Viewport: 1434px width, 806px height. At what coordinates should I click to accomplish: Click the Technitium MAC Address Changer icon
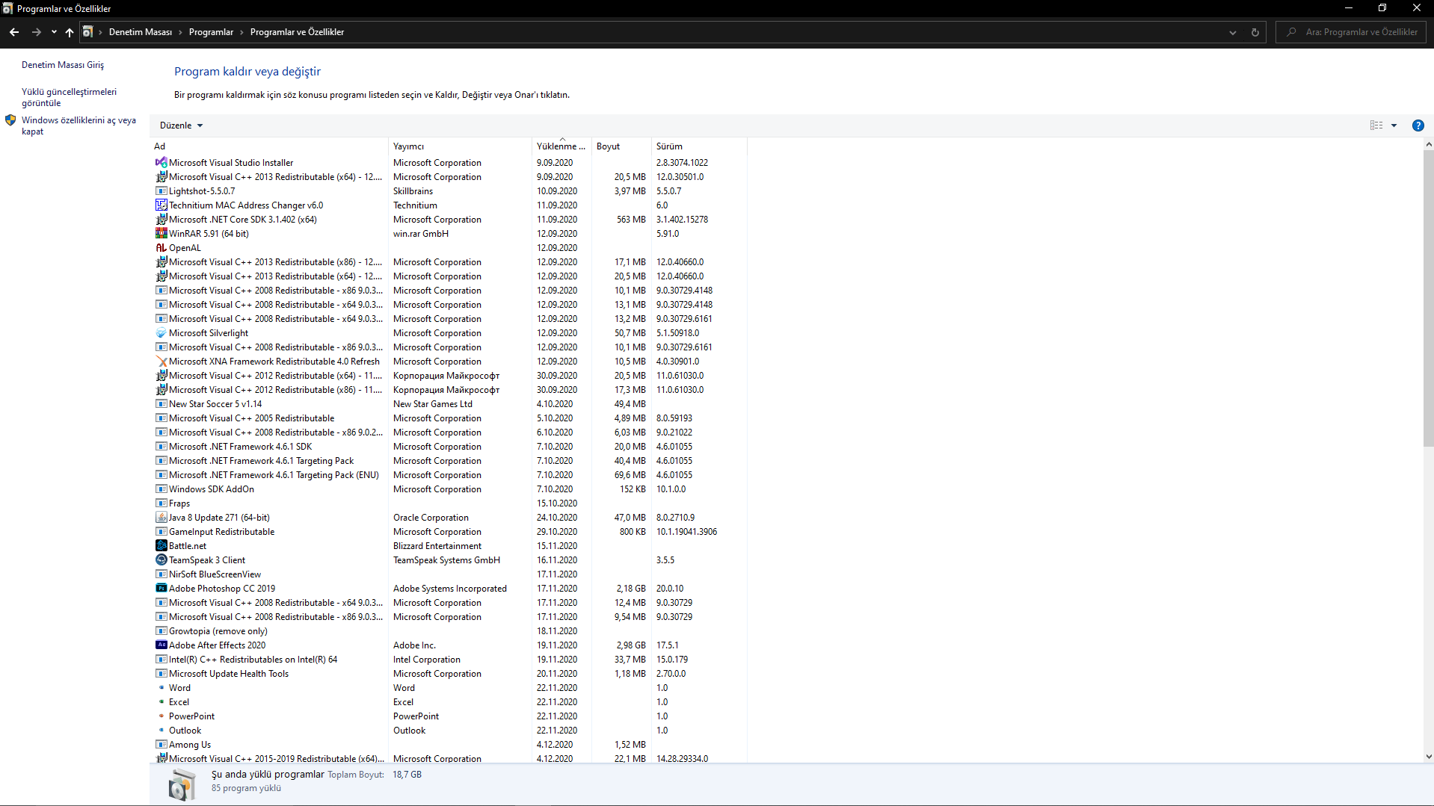tap(161, 205)
